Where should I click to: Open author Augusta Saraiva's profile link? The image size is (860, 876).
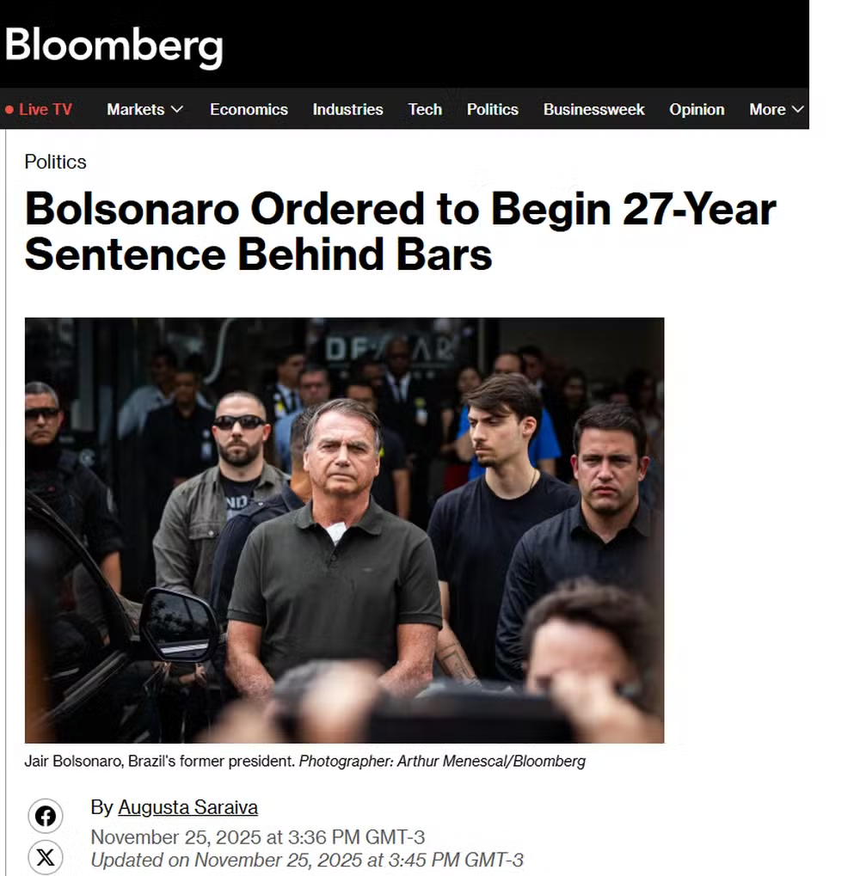tap(187, 807)
